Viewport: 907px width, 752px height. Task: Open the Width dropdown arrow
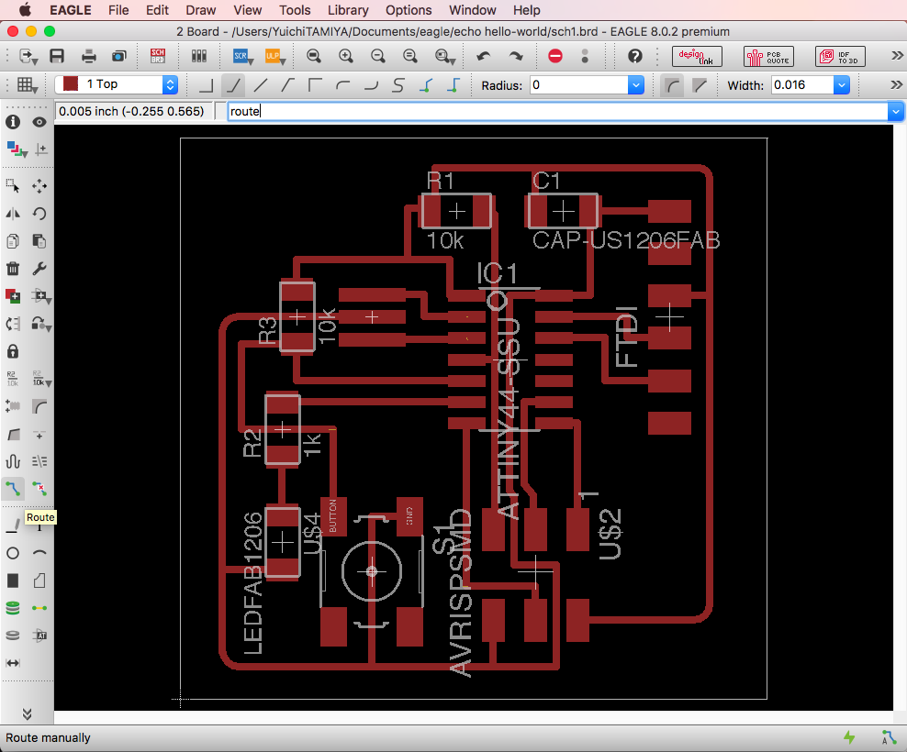coord(842,85)
